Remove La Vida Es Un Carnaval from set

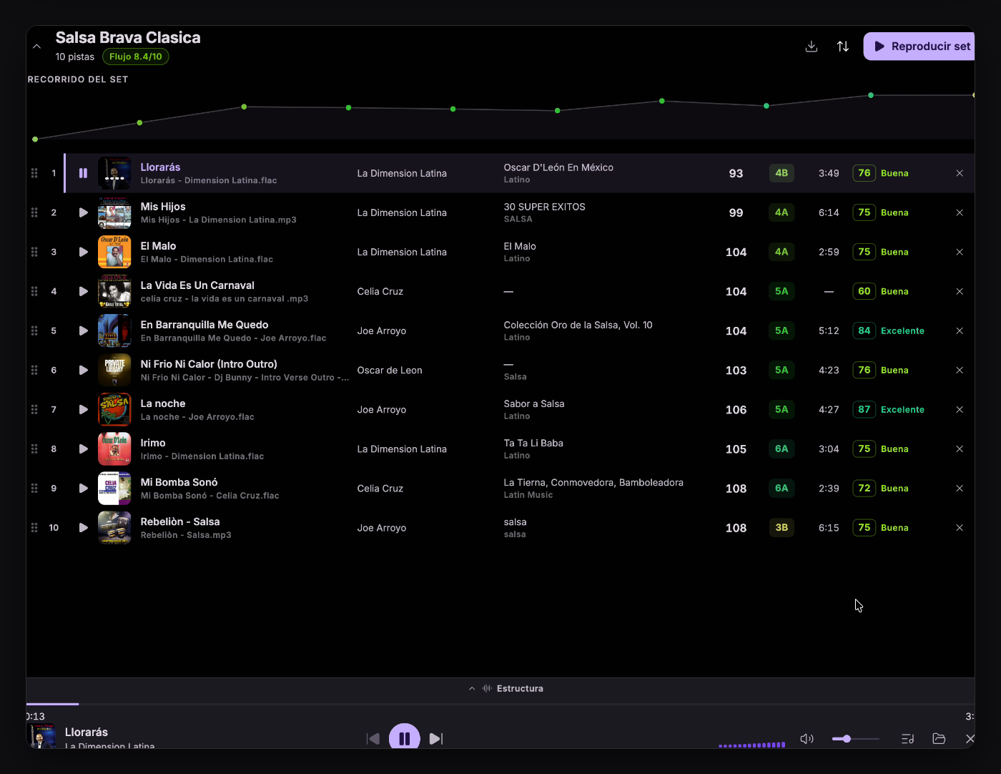(960, 291)
